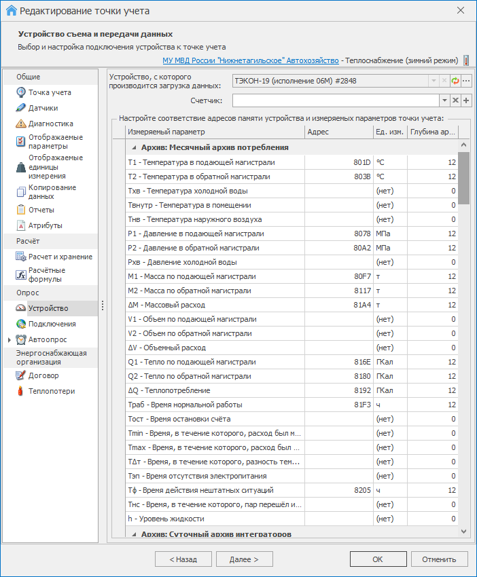Expand the Автоопрос tree node arrow
This screenshot has width=477, height=577.
pos(10,339)
